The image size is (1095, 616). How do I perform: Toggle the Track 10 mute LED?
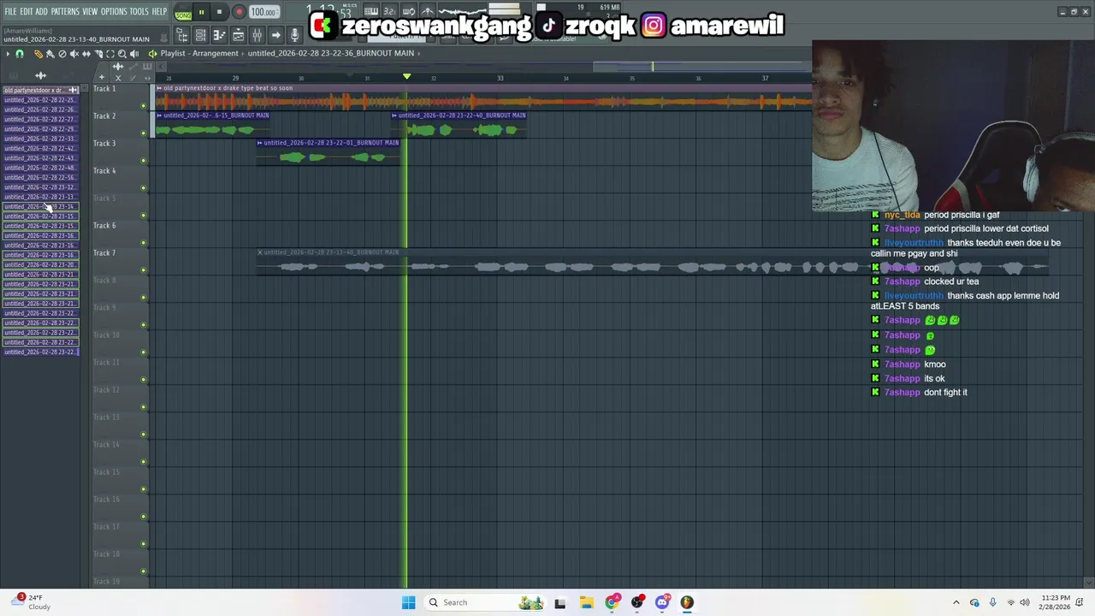pos(143,352)
